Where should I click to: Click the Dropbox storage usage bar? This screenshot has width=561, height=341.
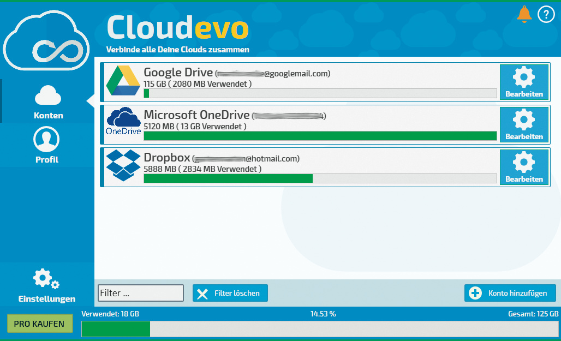pos(320,178)
